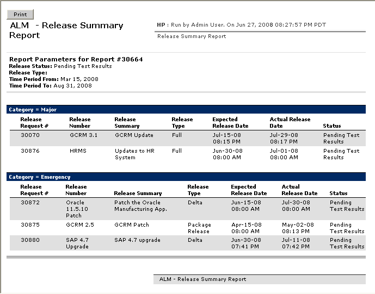Click the Status cell for request 30876

pyautogui.click(x=341, y=154)
